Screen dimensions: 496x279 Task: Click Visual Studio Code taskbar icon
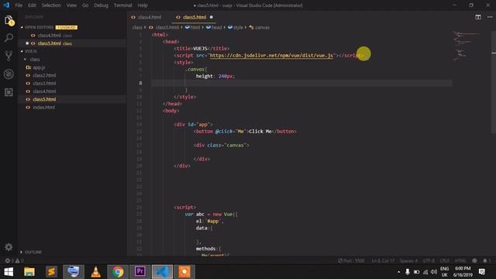(162, 272)
